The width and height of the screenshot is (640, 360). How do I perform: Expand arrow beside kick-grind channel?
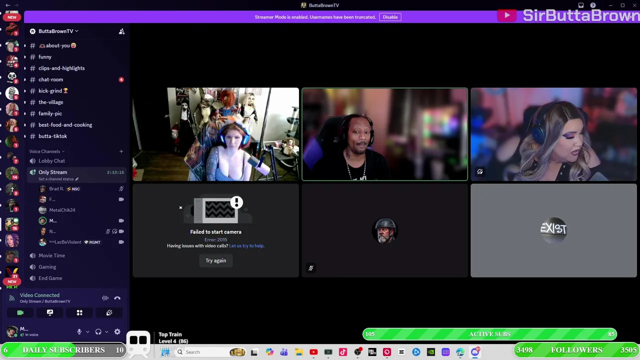pos(25,91)
